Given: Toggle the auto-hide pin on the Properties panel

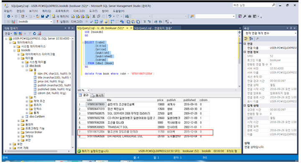Looking at the screenshot, I should click(x=291, y=28).
